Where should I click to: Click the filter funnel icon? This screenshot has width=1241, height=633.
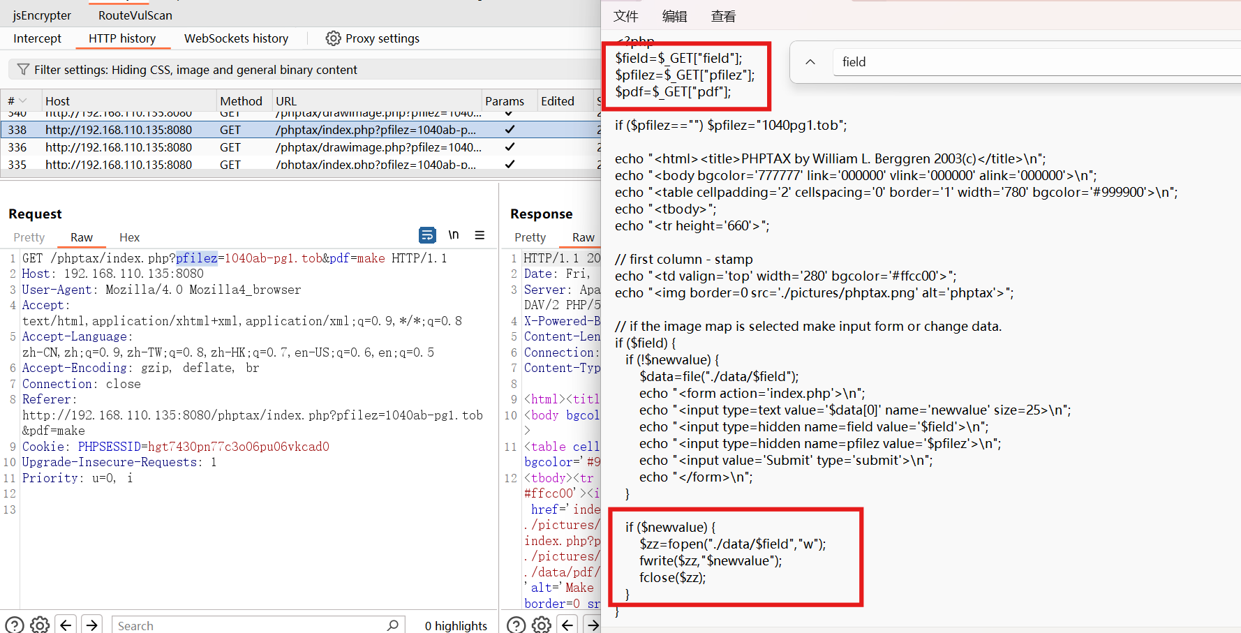23,70
